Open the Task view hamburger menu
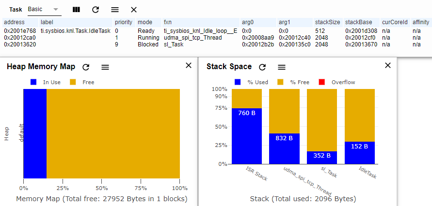Image resolution: width=432 pixels, height=206 pixels. point(115,10)
